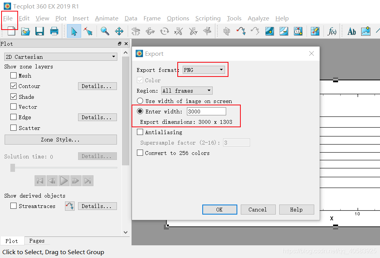Uncheck the Shade layer checkbox

(x=13, y=97)
